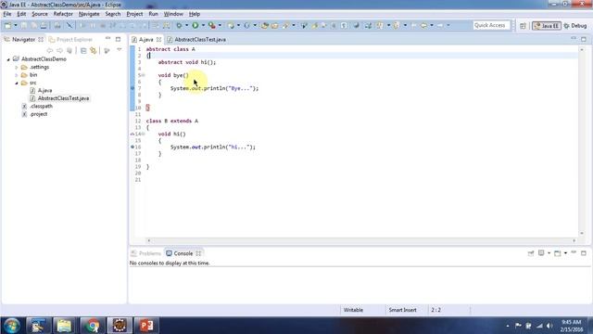593x334 pixels.
Task: Collapse the src folder
Action: tap(17, 83)
